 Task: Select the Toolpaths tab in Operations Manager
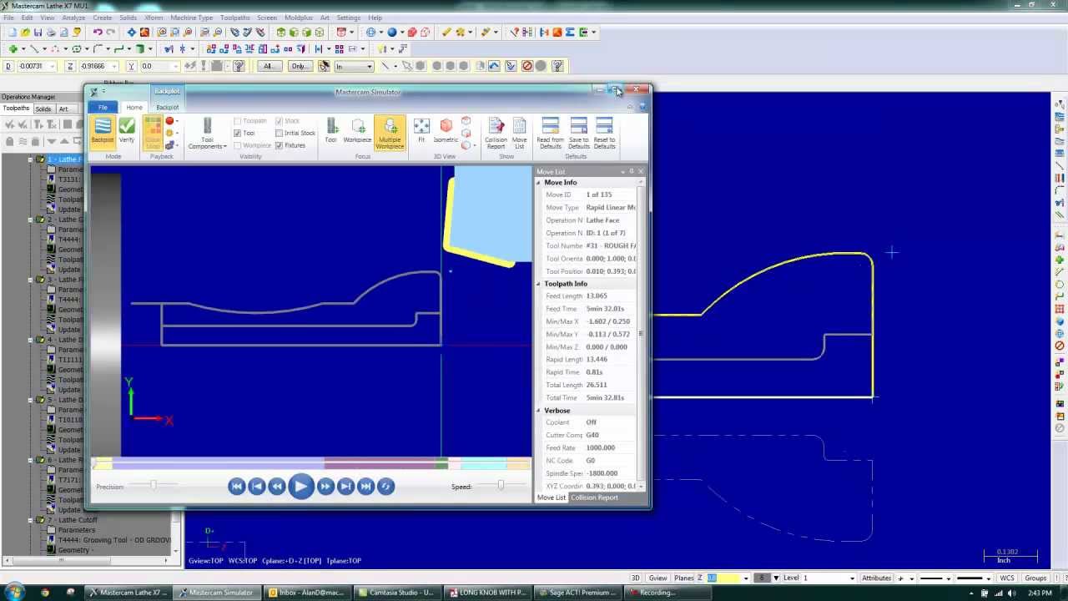click(x=16, y=109)
